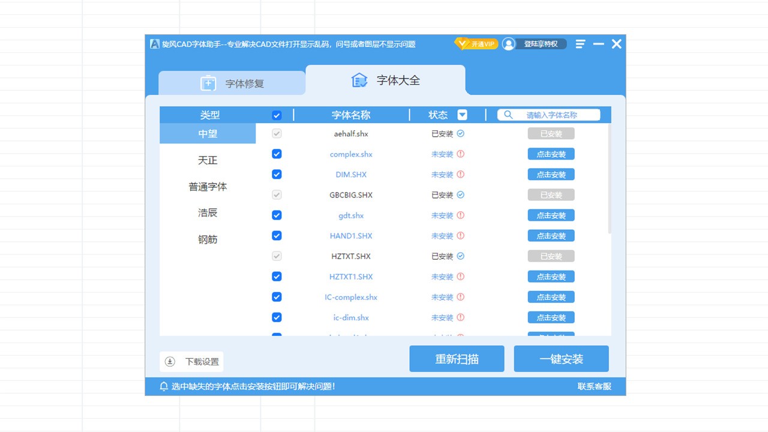Image resolution: width=768 pixels, height=432 pixels.
Task: Uncheck the HAND1.SHX checkbox
Action: pyautogui.click(x=277, y=235)
